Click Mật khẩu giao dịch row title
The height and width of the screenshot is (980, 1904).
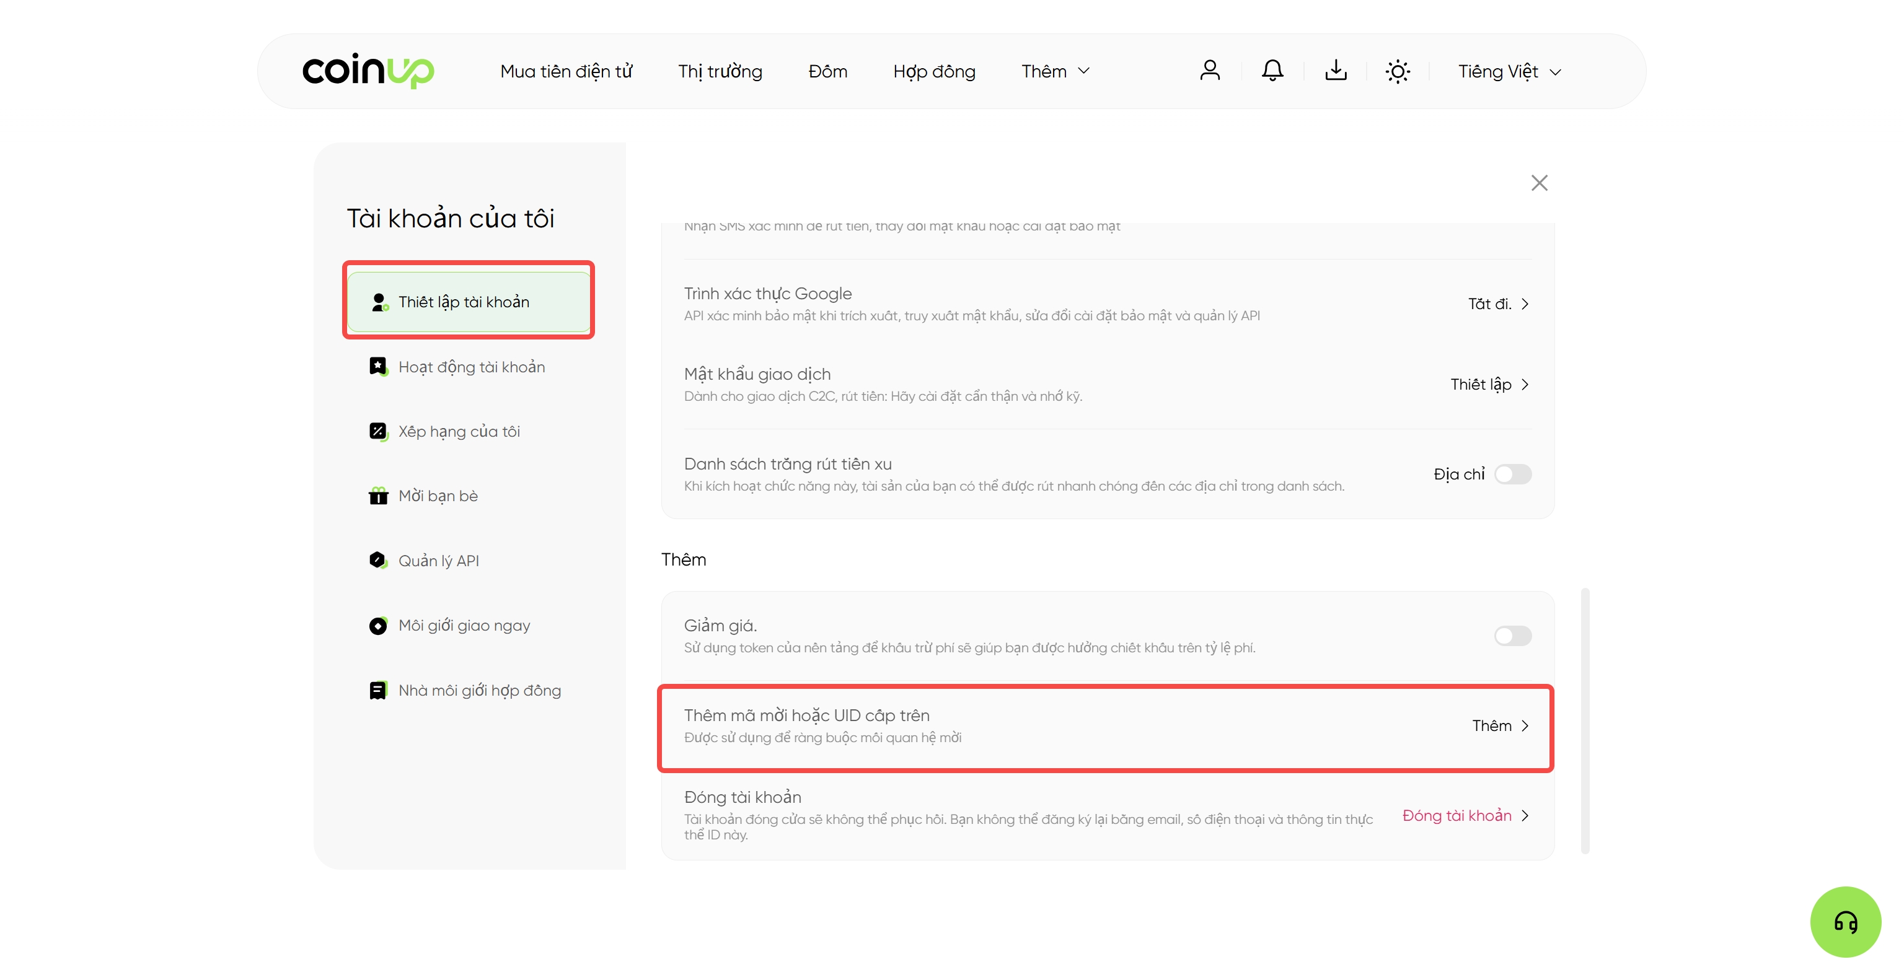pos(757,374)
